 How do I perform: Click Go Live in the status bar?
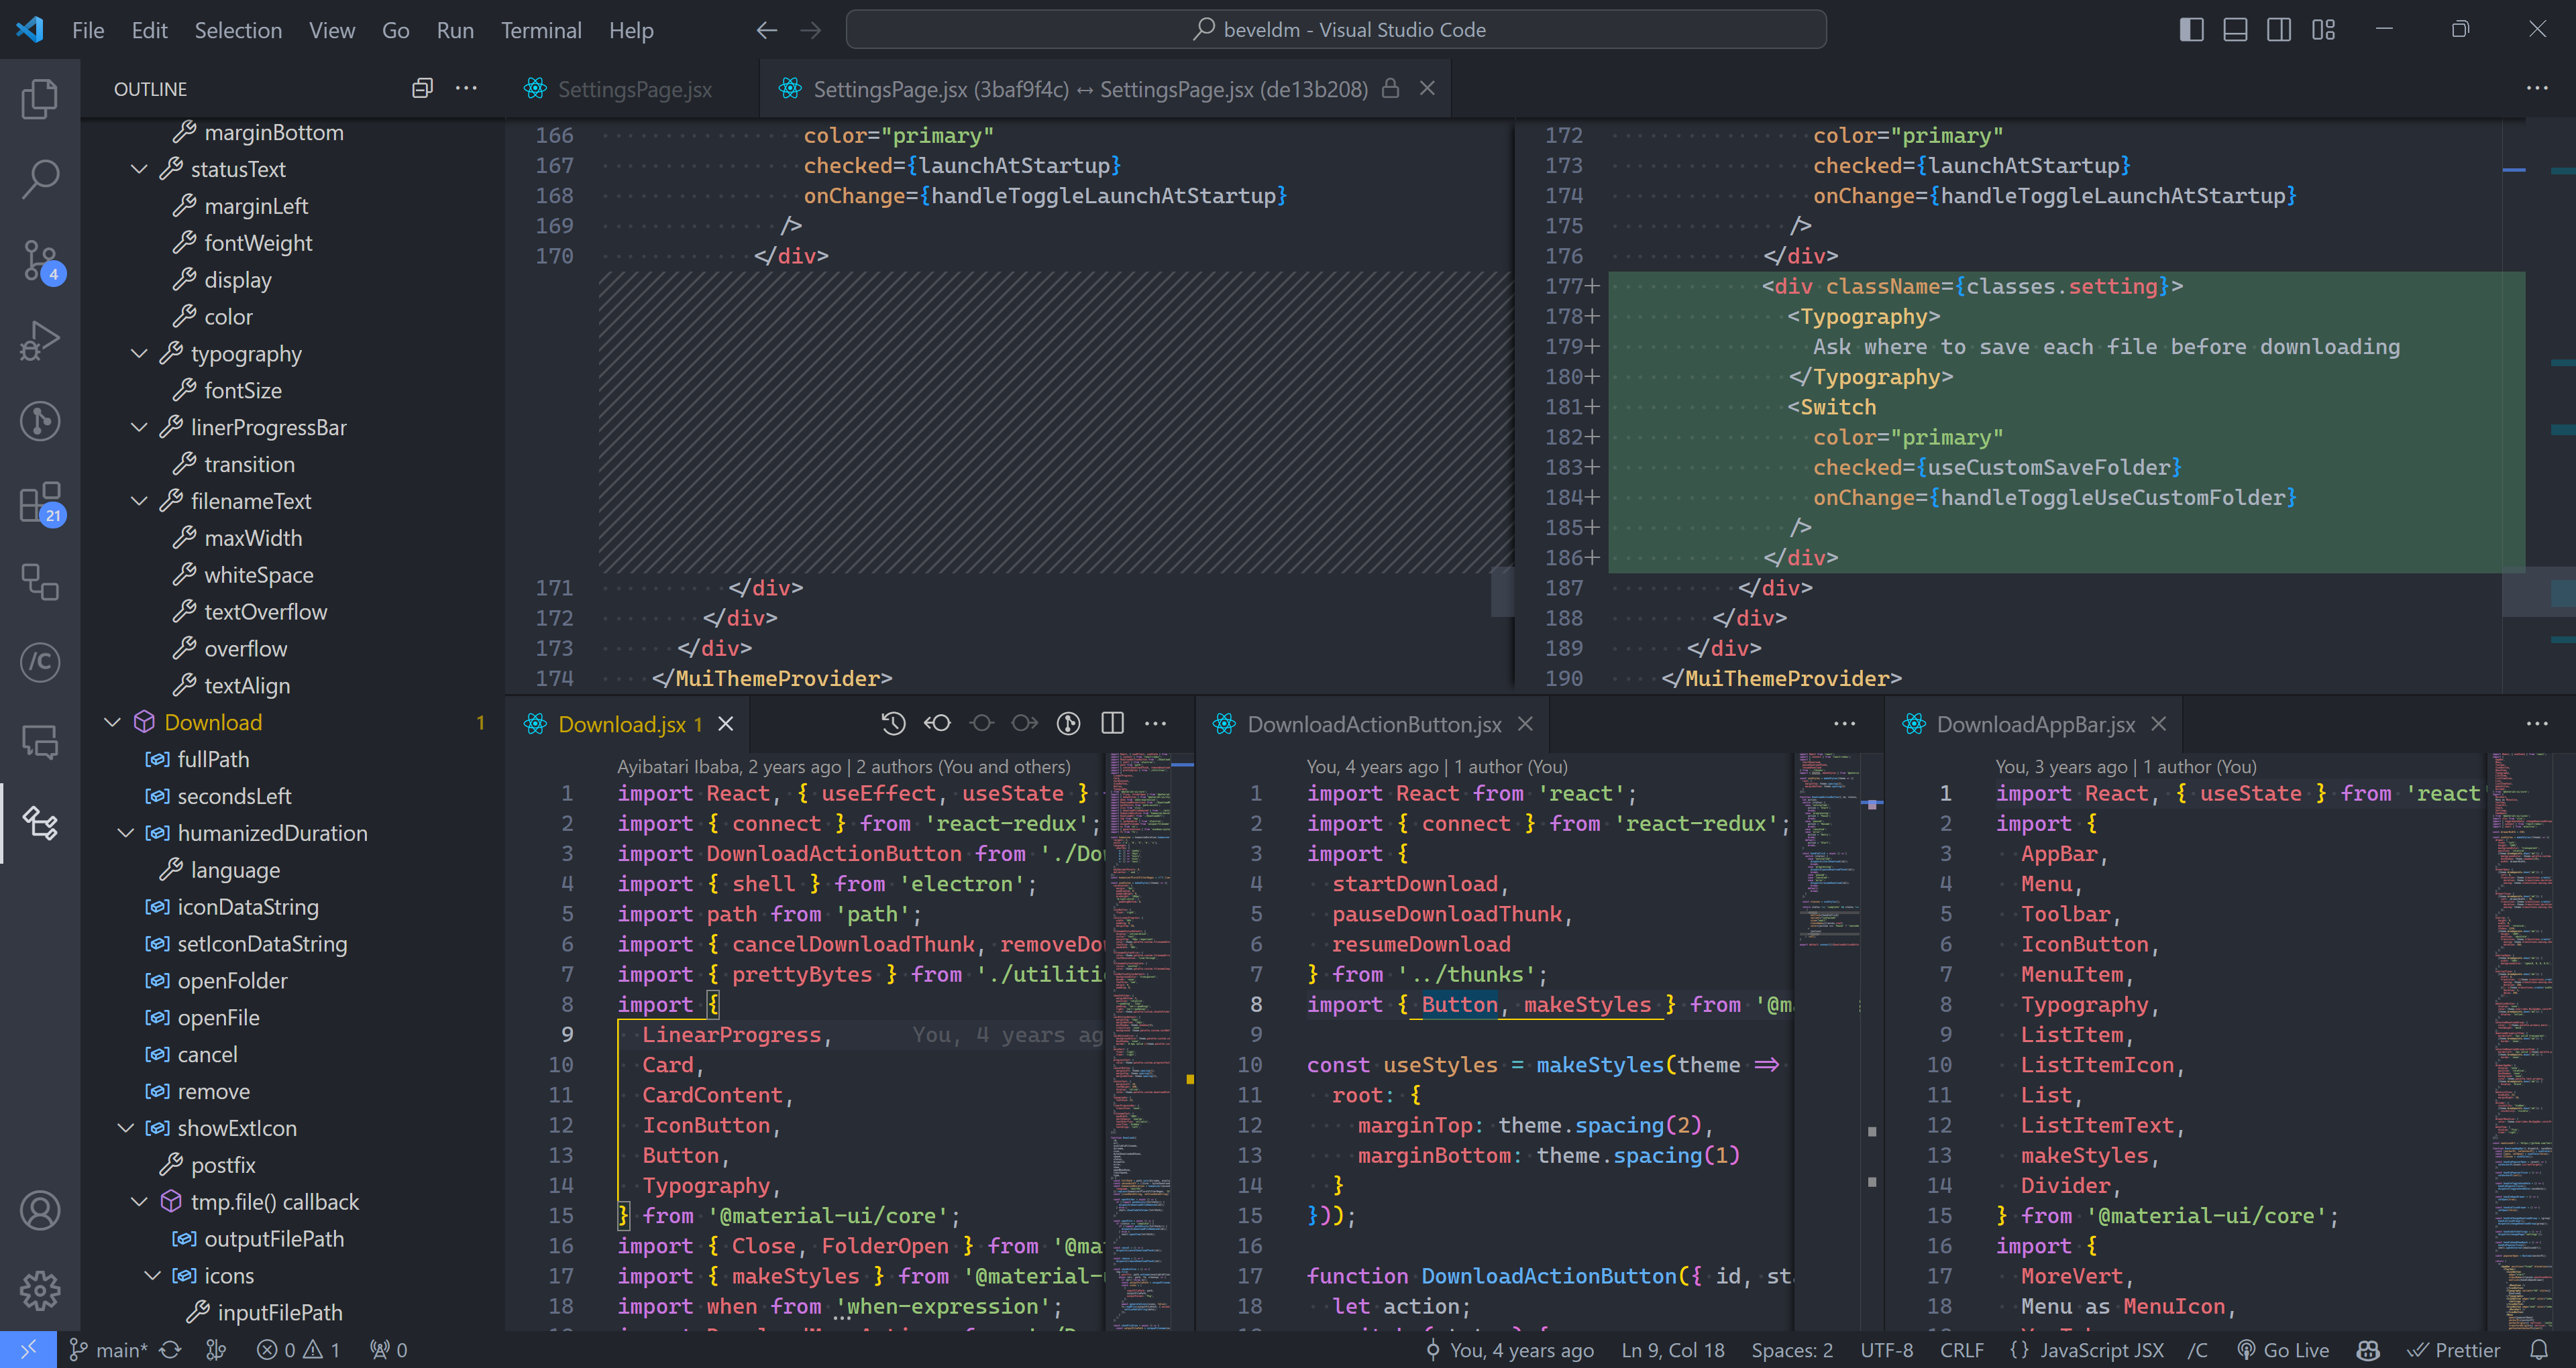coord(2283,1350)
